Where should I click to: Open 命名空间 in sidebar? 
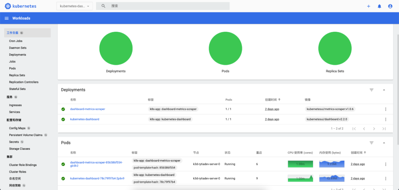coord(15,179)
